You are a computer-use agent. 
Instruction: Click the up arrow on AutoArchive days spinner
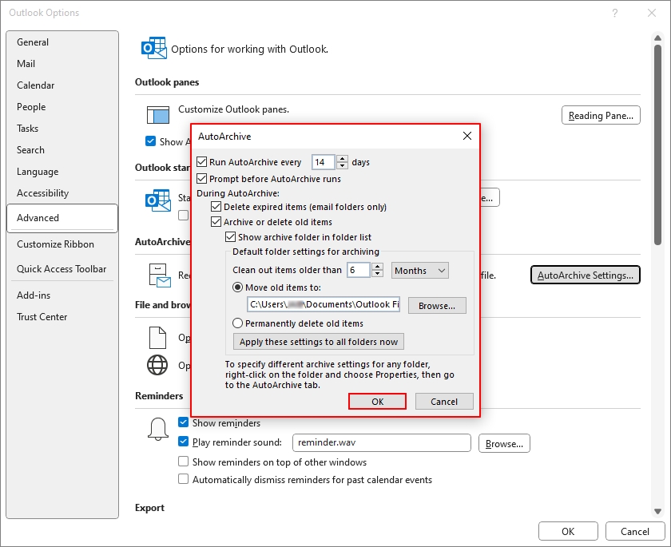[342, 158]
